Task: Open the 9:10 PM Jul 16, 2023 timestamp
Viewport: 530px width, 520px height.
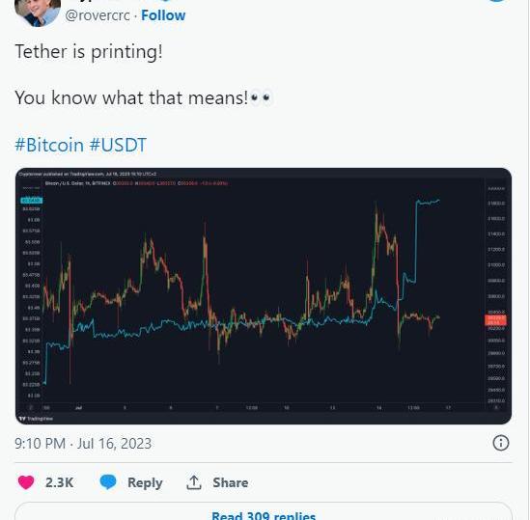Action: (83, 443)
